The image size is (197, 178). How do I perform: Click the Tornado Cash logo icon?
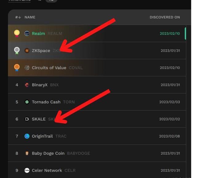(x=27, y=102)
